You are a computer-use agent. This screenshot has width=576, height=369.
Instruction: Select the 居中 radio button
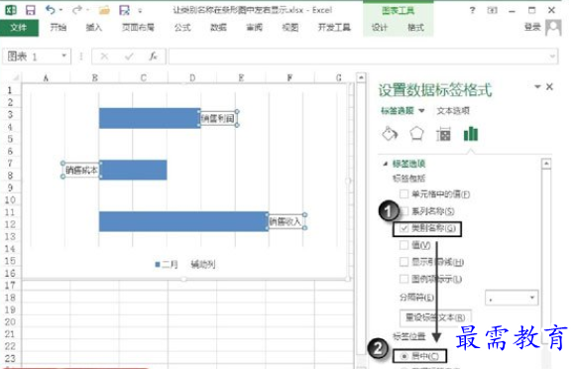tap(404, 356)
